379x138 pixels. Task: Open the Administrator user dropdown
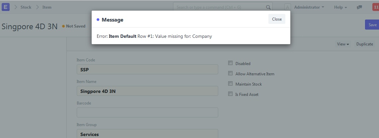(309, 7)
